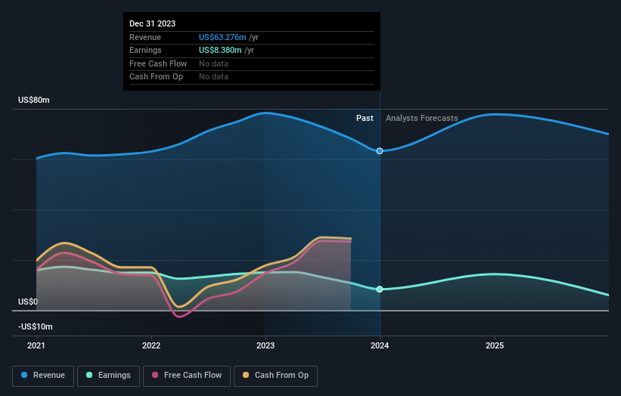Viewport: 621px width, 396px height.
Task: Click the US$80m y-axis label
Action: tap(34, 100)
